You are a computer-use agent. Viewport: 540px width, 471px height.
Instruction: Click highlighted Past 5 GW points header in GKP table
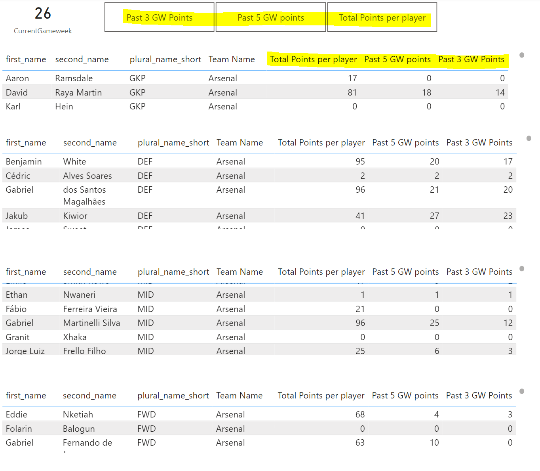point(397,59)
